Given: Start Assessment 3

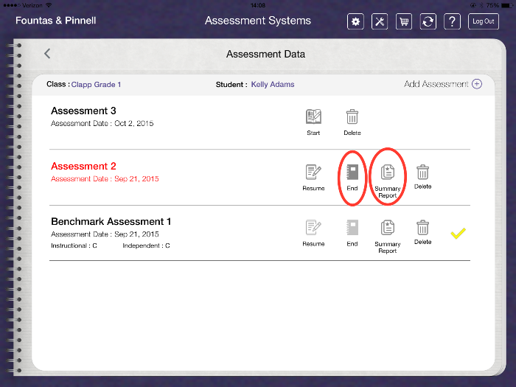Looking at the screenshot, I should click(313, 122).
